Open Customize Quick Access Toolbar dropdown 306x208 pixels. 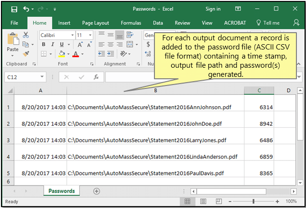(x=55, y=9)
